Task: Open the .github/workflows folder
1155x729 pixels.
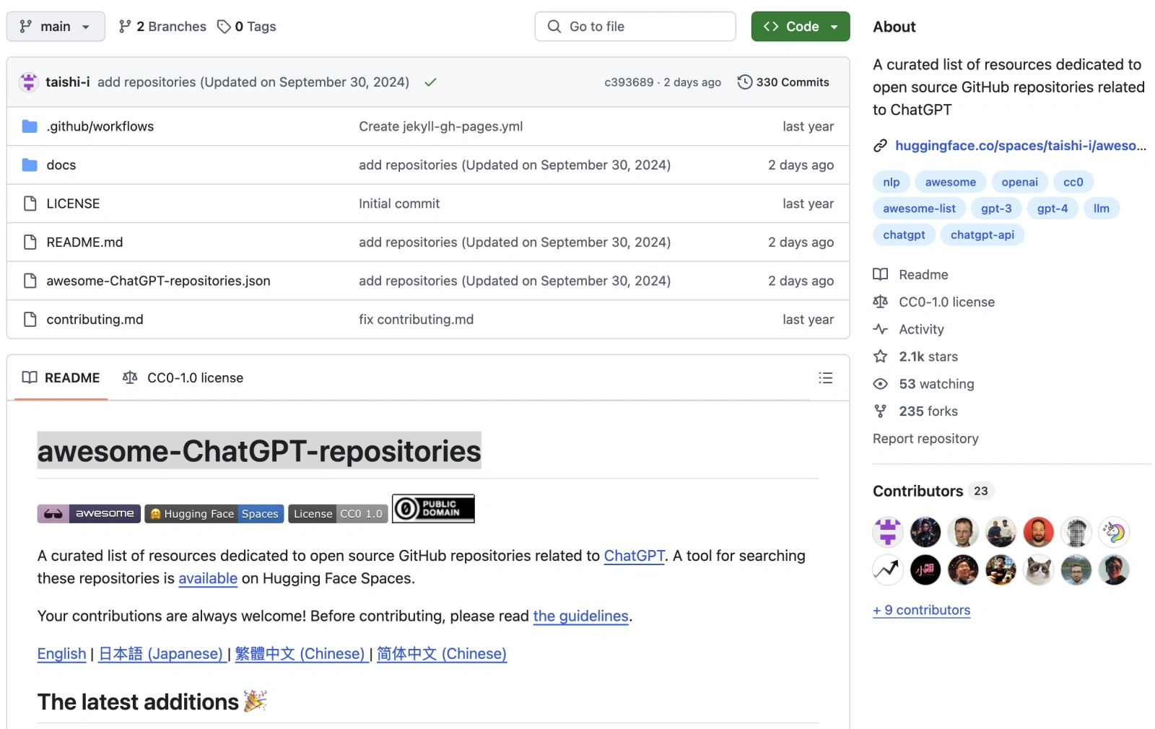Action: [100, 126]
